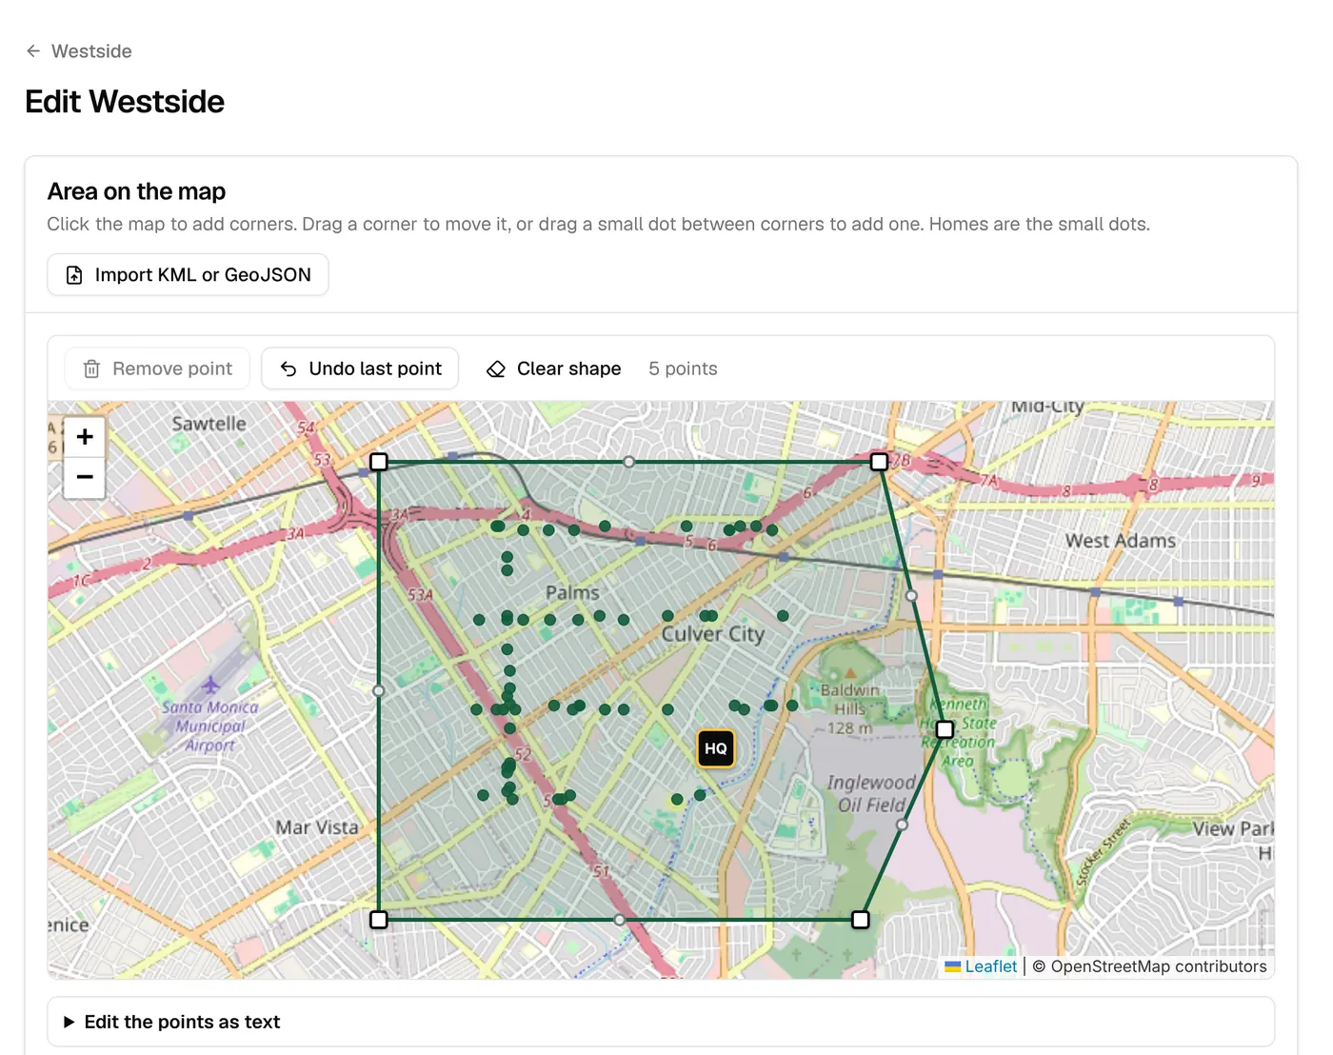
Task: Click the midpoint dot on bottom edge
Action: coord(620,920)
